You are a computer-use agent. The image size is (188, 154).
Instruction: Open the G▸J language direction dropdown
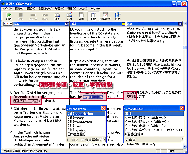(8, 24)
